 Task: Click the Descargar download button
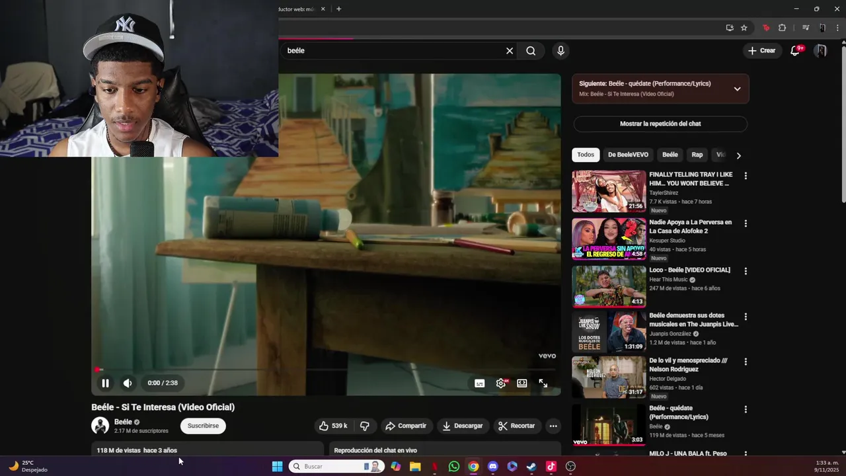[x=463, y=426]
